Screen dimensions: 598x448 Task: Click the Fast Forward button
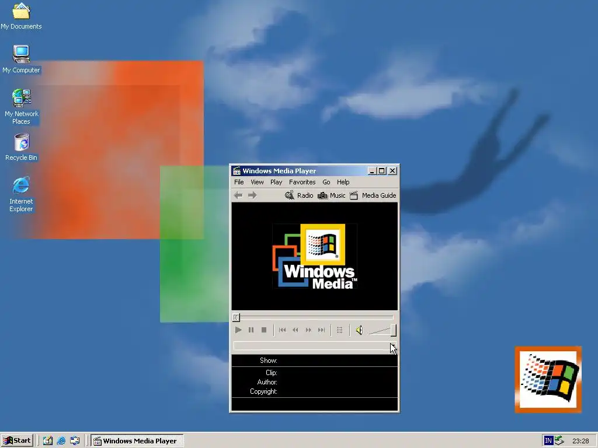[308, 330]
